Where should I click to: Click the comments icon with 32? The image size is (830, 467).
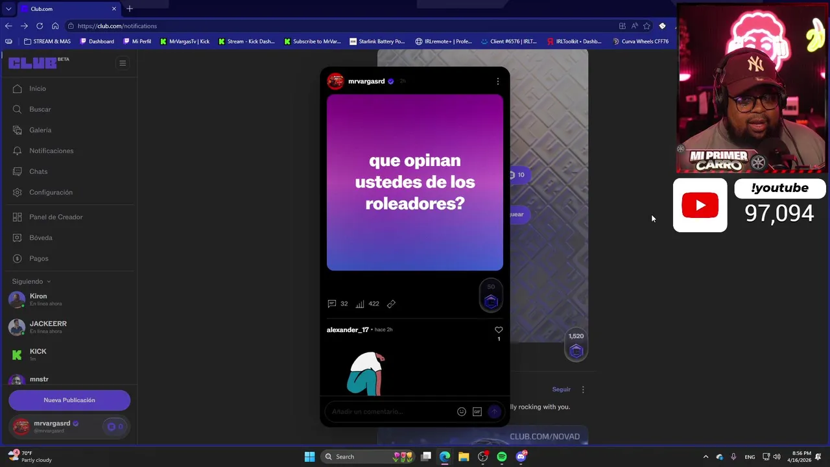click(337, 304)
